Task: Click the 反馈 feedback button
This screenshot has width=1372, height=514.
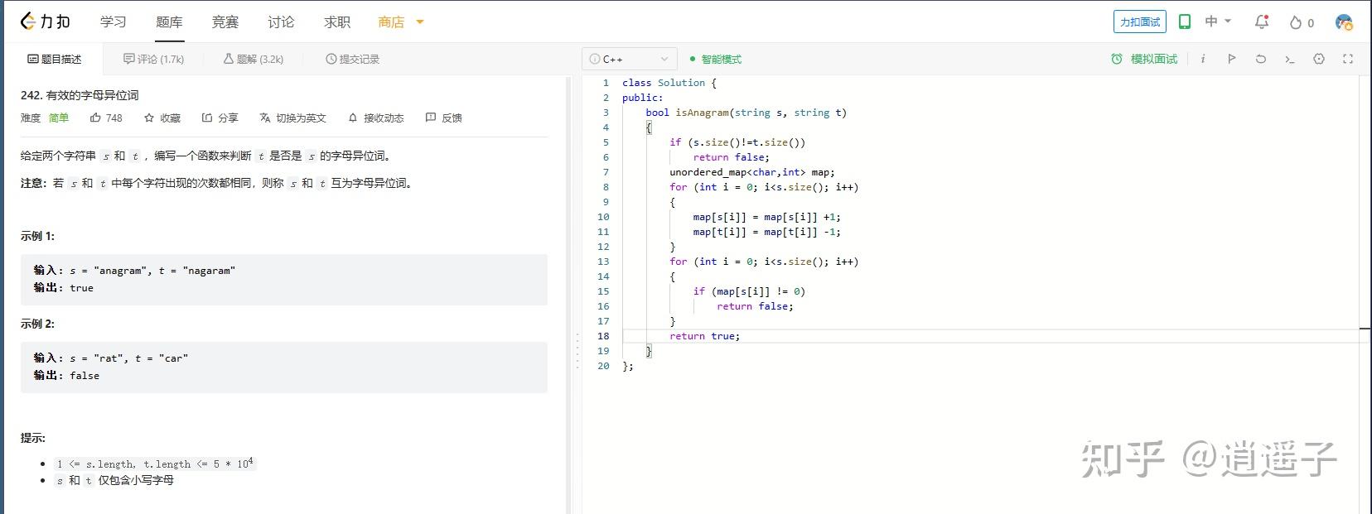Action: pos(443,118)
